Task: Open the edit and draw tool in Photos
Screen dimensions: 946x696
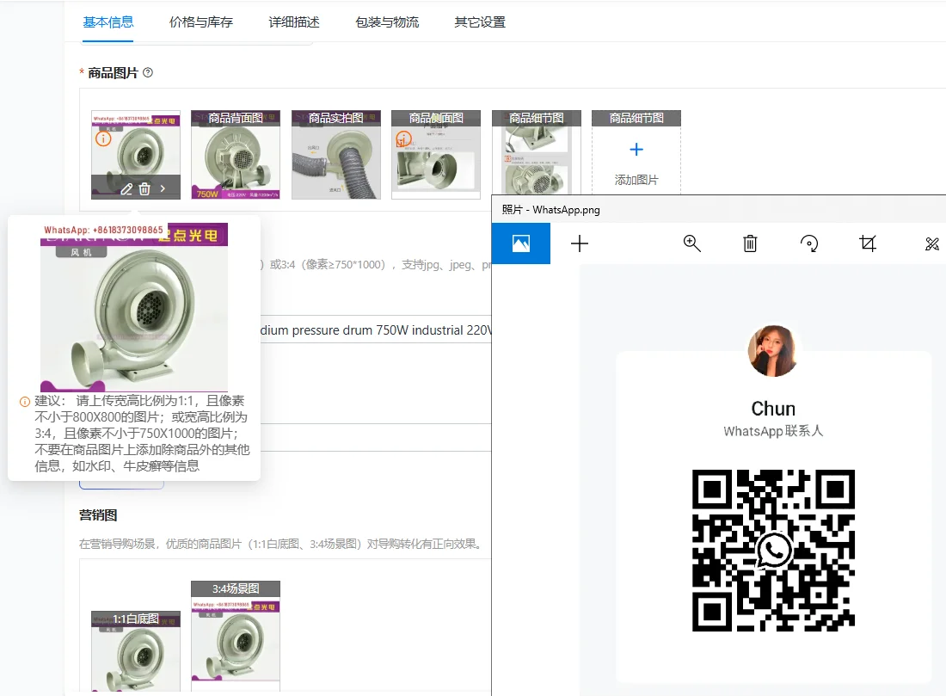Action: [x=931, y=243]
